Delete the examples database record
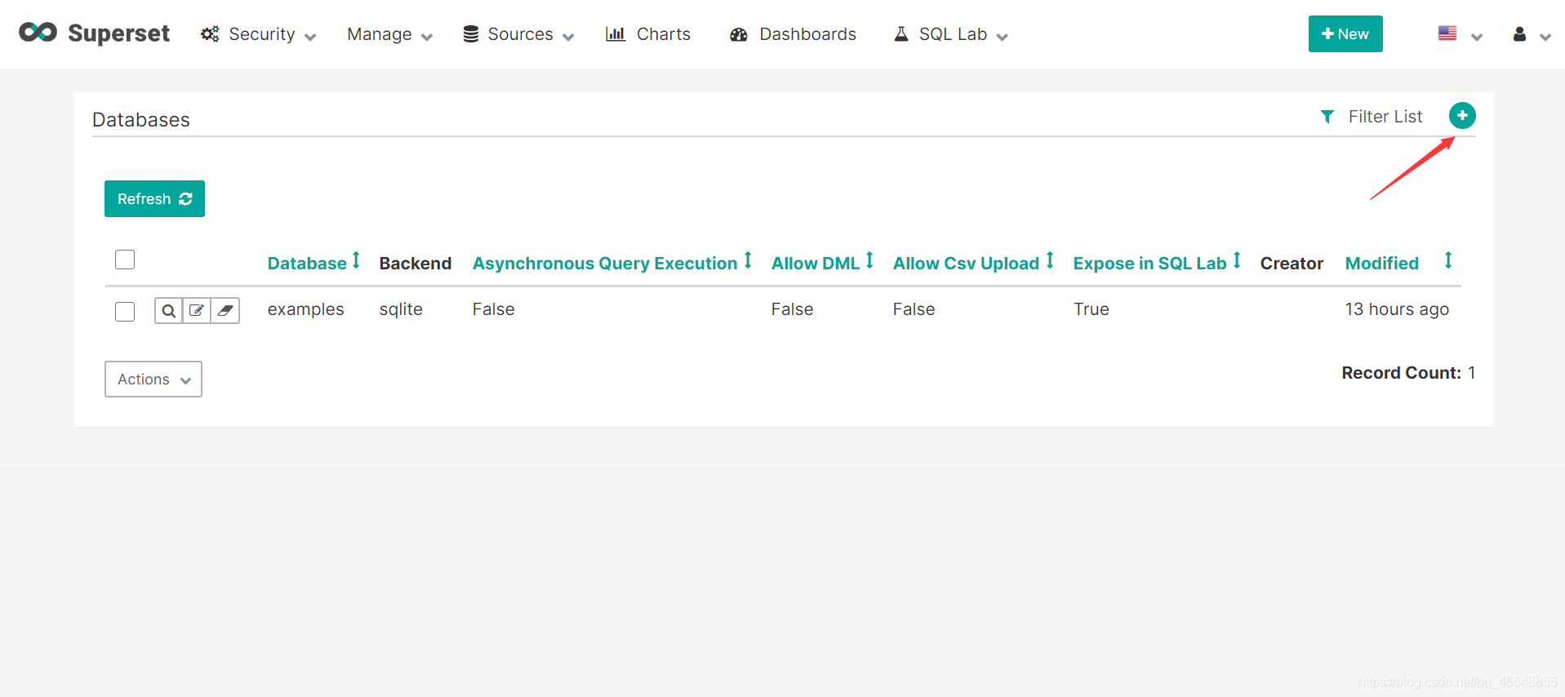Image resolution: width=1565 pixels, height=697 pixels. [225, 311]
